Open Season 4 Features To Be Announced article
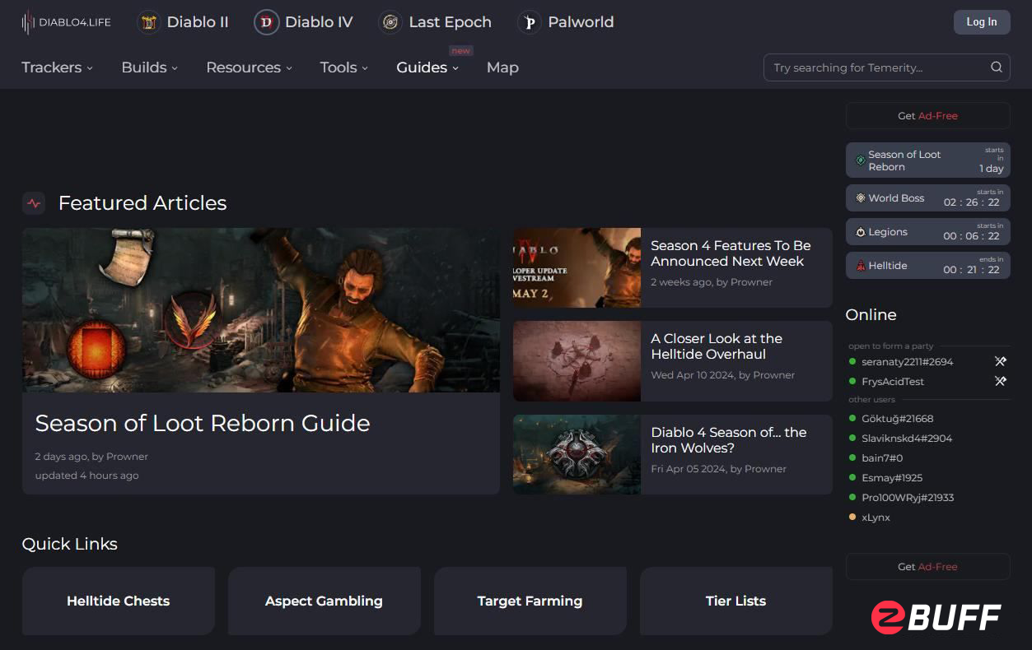1032x650 pixels. tap(731, 253)
